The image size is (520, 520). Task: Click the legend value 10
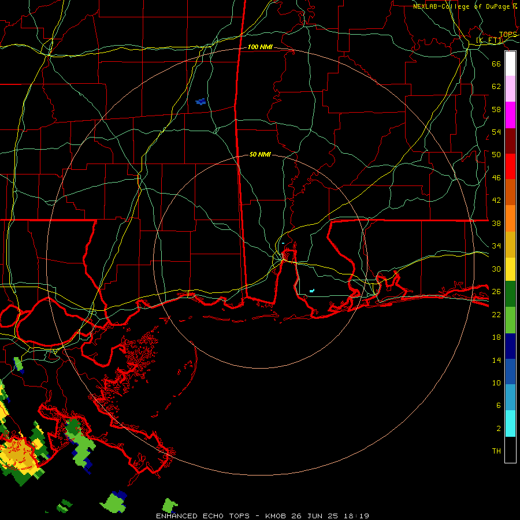496,382
